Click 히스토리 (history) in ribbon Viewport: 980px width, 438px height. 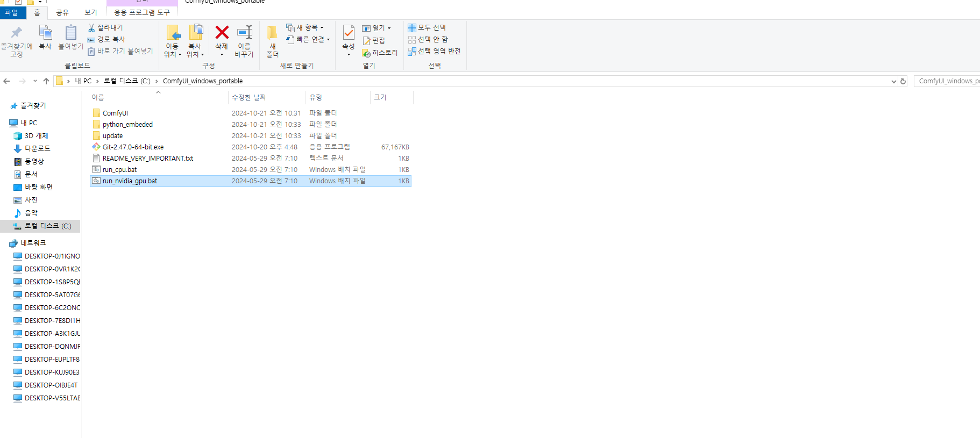point(380,53)
